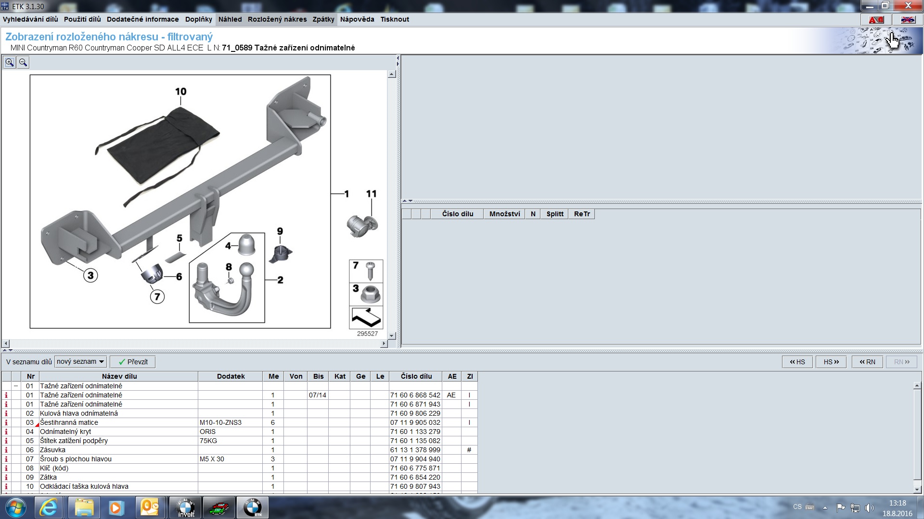
Task: Open the nový seznam dropdown
Action: [x=80, y=362]
